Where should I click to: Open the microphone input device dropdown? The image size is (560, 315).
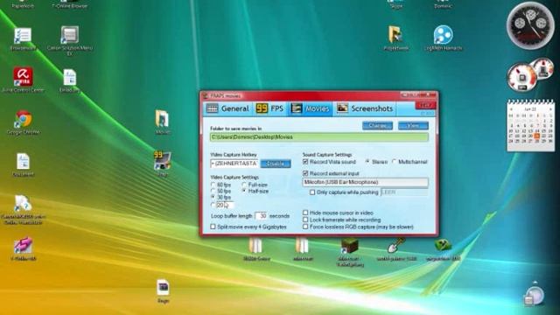pos(365,182)
